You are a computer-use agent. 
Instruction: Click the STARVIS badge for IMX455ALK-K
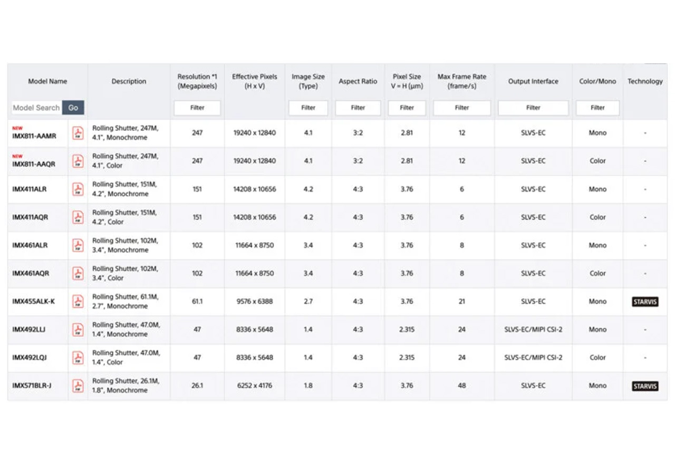coord(645,302)
